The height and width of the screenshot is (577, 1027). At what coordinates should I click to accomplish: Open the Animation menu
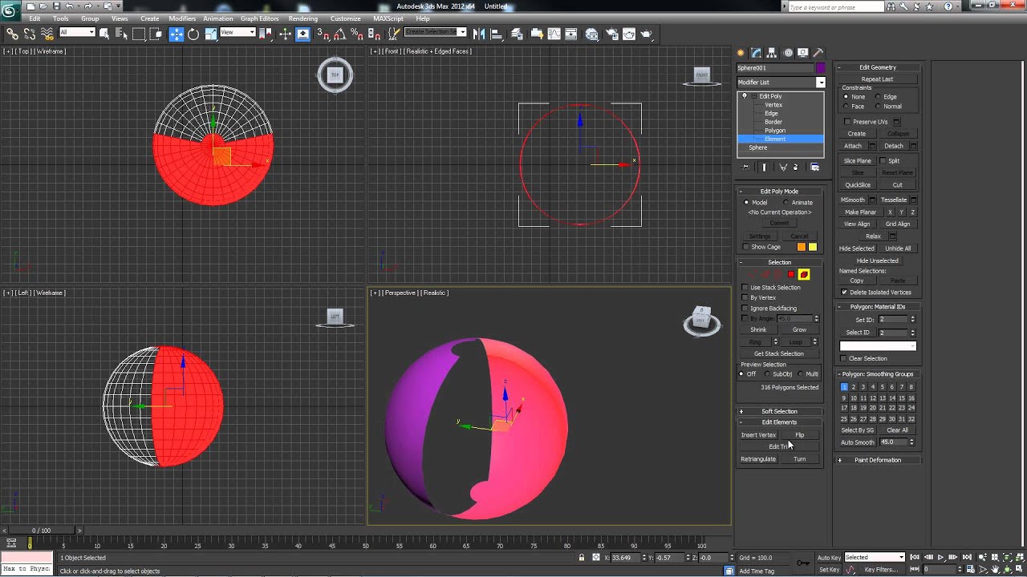218,18
